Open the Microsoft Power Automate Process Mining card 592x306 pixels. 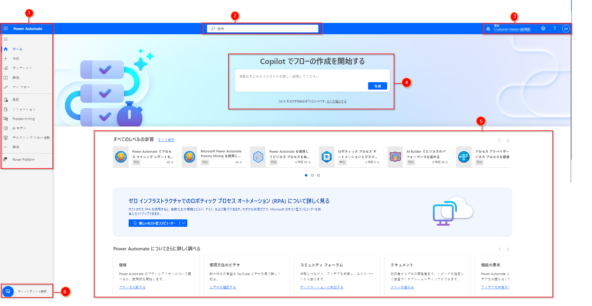point(214,157)
